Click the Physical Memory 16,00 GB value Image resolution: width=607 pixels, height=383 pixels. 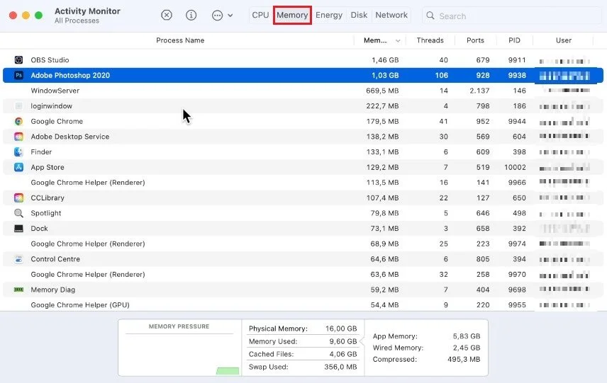[x=341, y=328]
